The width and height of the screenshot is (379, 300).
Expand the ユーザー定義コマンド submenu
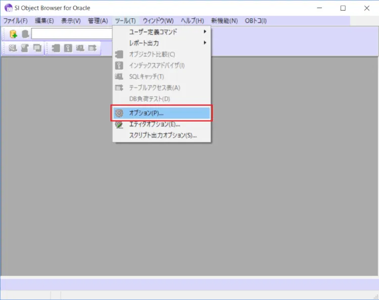162,32
